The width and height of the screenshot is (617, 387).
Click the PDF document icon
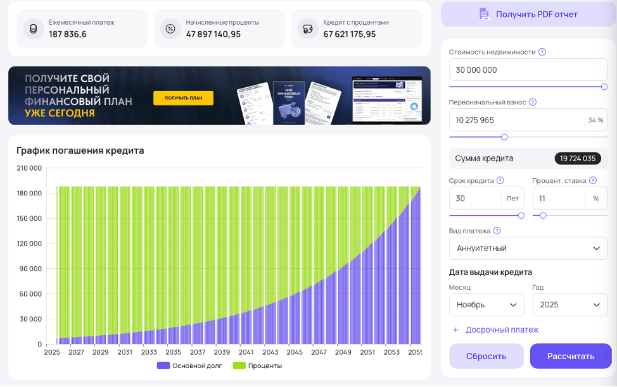485,14
